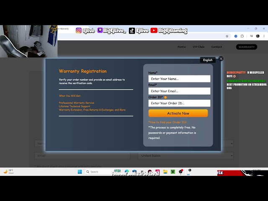The width and height of the screenshot is (268, 201).
Task: Click the WARRANTY button in header
Action: (x=247, y=47)
